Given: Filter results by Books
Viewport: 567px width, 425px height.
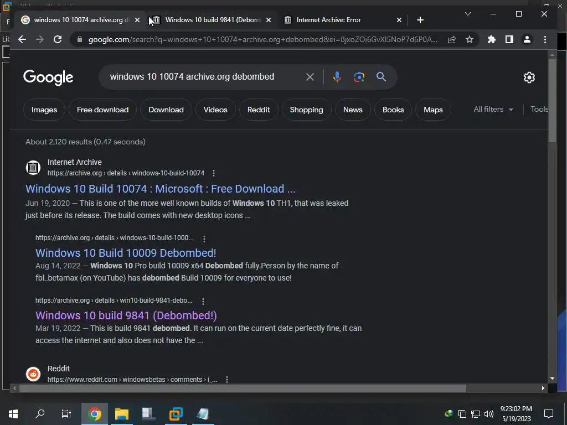Looking at the screenshot, I should 393,110.
